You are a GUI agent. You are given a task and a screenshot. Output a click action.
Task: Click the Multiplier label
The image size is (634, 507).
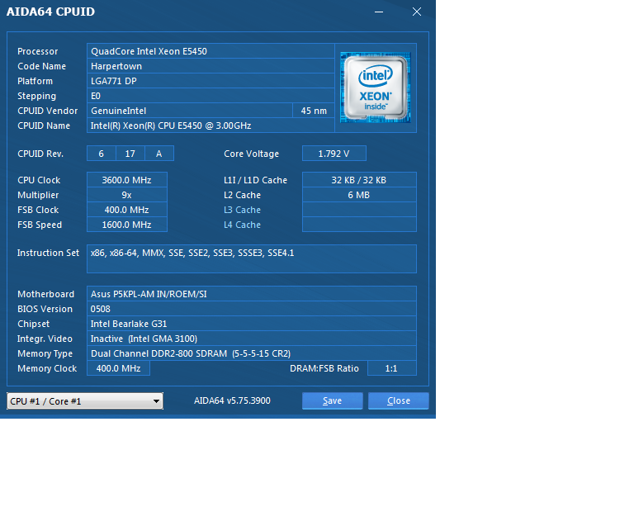[x=38, y=195]
